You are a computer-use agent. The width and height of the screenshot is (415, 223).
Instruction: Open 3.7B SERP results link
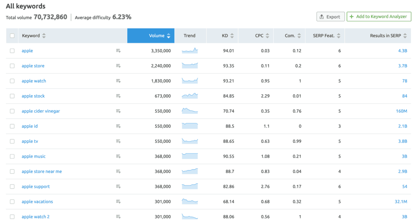pos(403,66)
